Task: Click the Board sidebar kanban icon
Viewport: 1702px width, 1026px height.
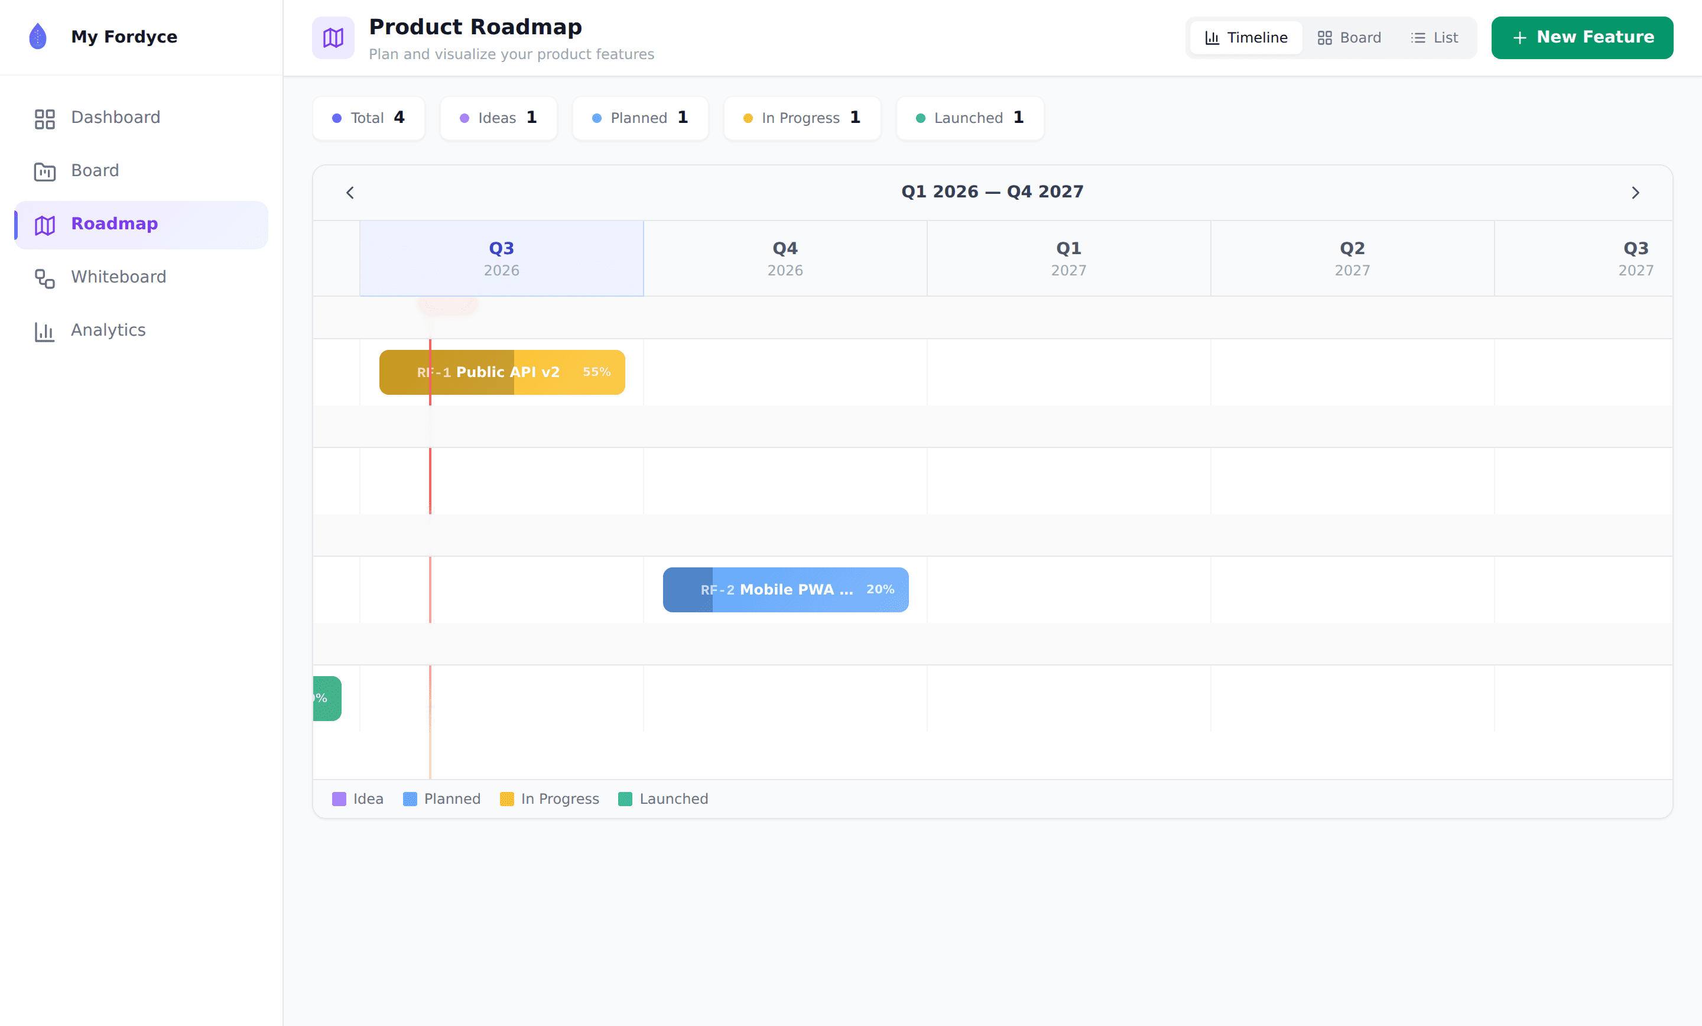Action: (45, 171)
